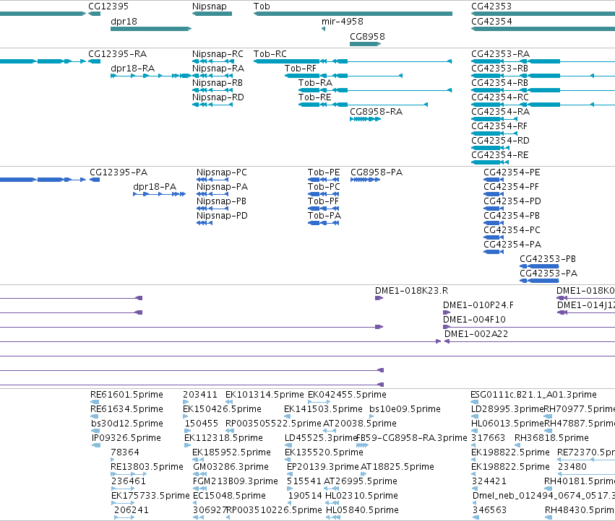Click the Nipsnap-RD transcript label
This screenshot has height=521, width=615.
(x=218, y=97)
